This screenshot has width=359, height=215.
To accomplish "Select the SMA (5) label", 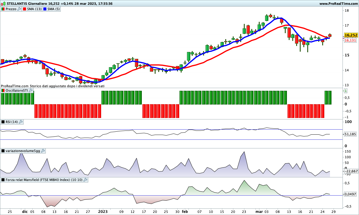I will [x=54, y=9].
